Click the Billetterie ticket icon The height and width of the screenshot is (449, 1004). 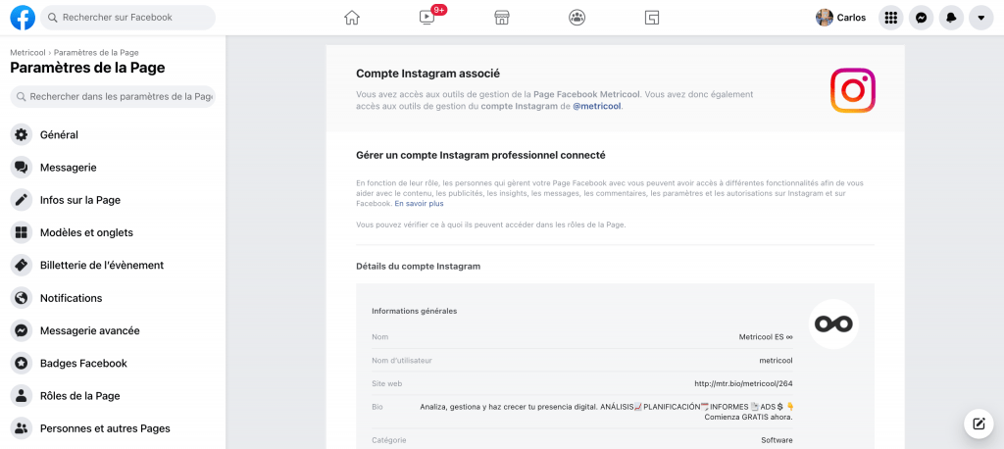[22, 265]
